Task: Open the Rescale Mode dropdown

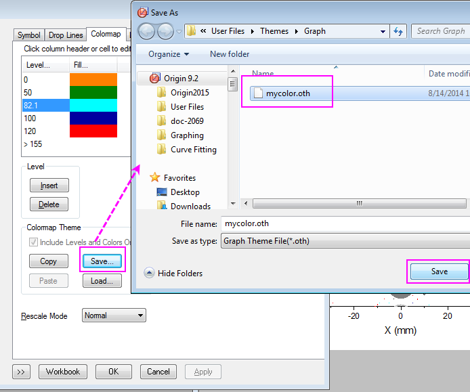Action: [x=114, y=315]
